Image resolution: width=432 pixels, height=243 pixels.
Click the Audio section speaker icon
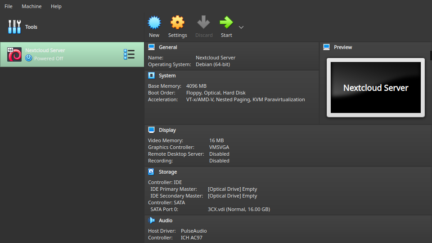[152, 220]
